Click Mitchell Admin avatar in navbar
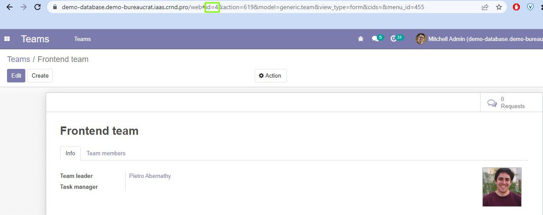Screen dimensions: 543x215 tap(421, 39)
